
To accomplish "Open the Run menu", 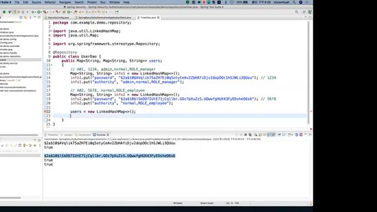I will coord(103,2).
